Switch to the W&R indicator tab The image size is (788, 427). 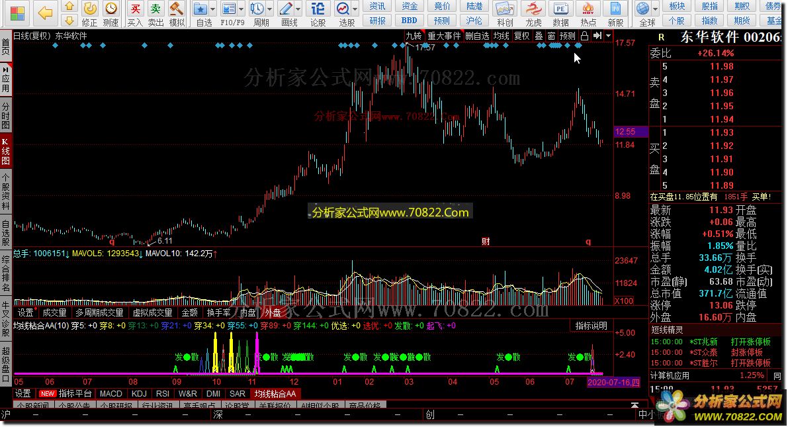coord(188,394)
